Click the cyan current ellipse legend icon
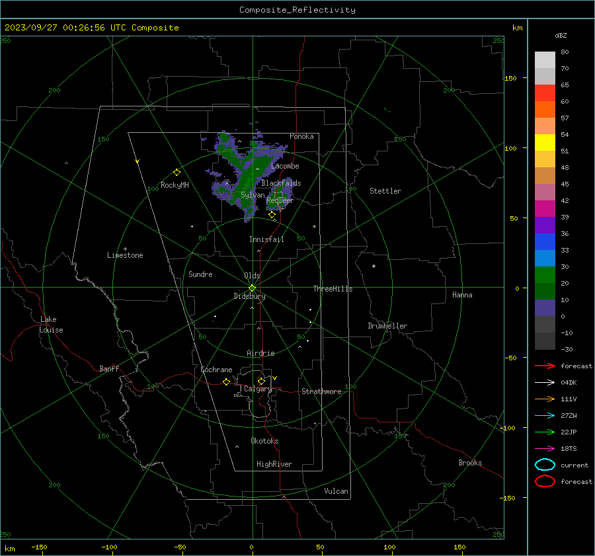 545,465
